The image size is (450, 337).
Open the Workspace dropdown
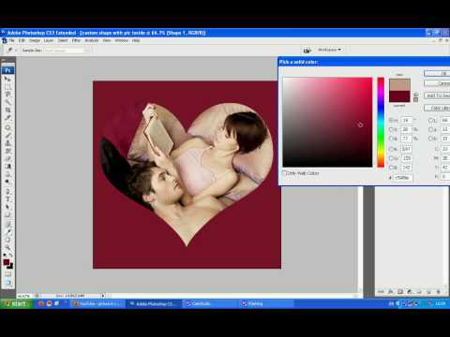329,50
